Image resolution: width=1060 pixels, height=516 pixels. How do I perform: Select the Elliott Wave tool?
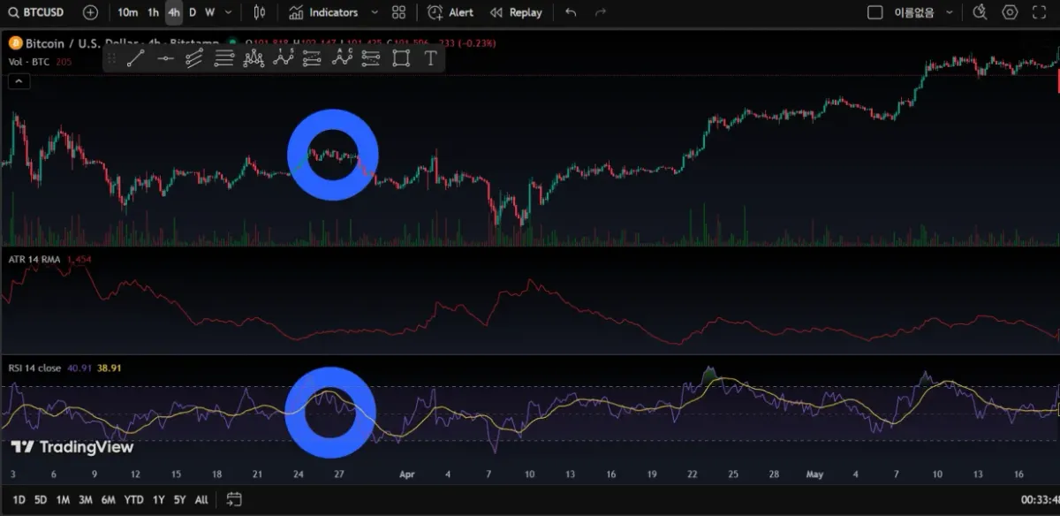(283, 58)
